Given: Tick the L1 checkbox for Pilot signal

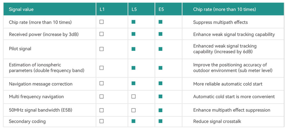Looking at the screenshot, I should tap(101, 49).
